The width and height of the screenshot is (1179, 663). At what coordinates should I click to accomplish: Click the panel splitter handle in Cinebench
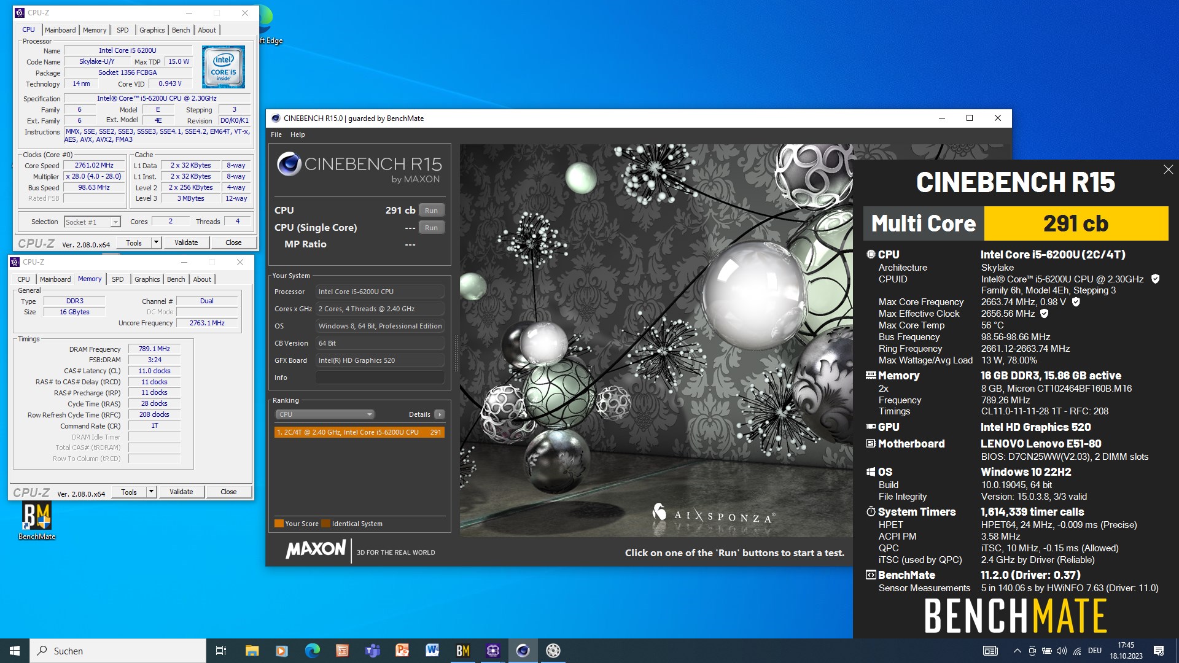click(x=456, y=353)
